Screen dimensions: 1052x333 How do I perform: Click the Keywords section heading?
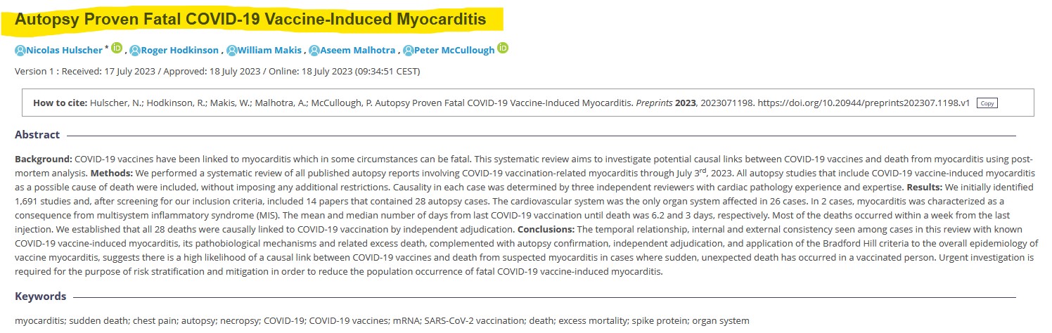[41, 296]
